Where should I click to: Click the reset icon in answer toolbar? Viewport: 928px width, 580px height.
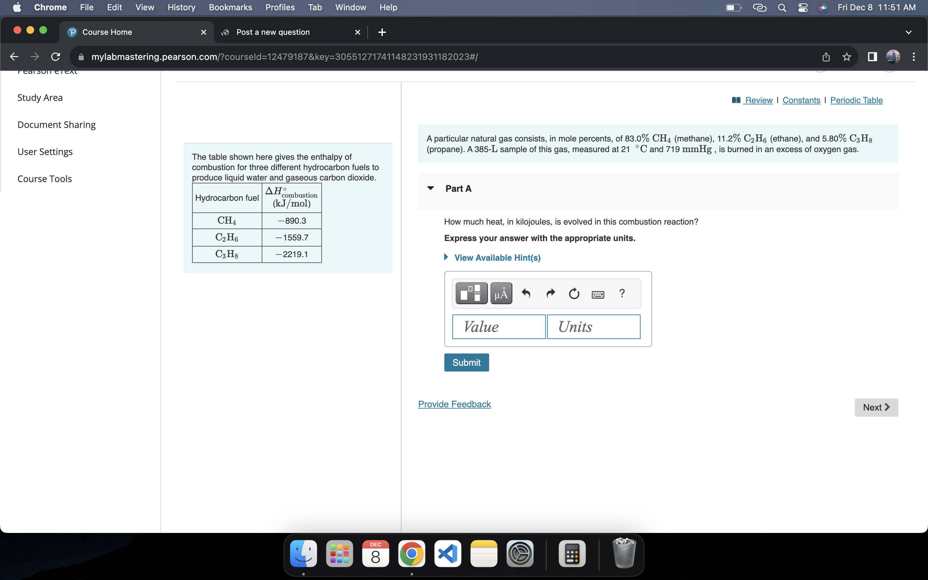coord(574,294)
